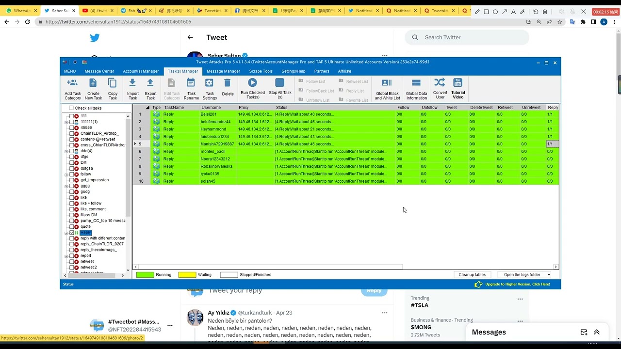621x349 pixels.
Task: Open Chrome extensions puzzle icon
Action: [583, 22]
